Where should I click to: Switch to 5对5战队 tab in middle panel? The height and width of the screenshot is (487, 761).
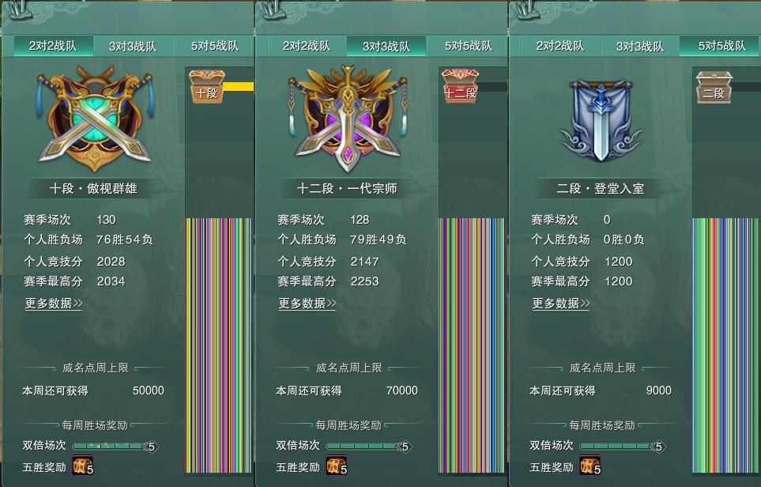(469, 46)
